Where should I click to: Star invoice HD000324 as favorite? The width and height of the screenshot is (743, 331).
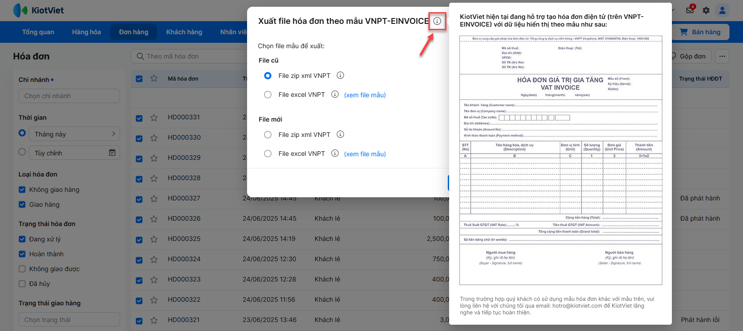[x=154, y=259]
